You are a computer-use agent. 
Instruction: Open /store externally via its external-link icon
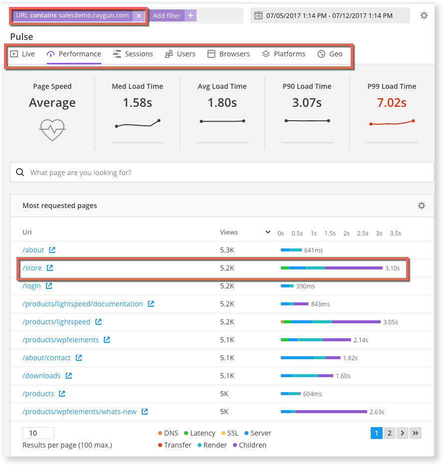pyautogui.click(x=49, y=268)
